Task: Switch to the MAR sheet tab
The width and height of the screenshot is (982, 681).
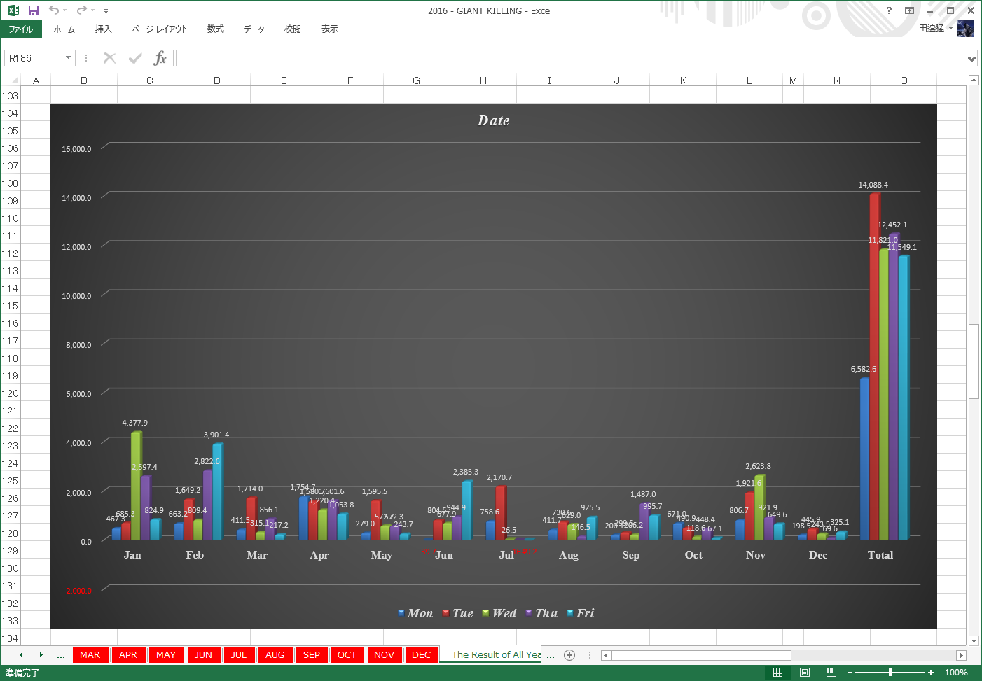Action: click(90, 655)
